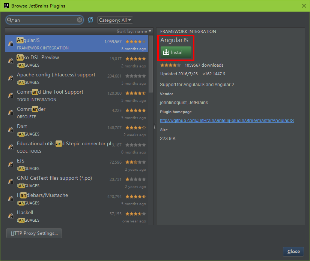Click the 1,059,567 download count on the AngularJS row

[x=113, y=42]
